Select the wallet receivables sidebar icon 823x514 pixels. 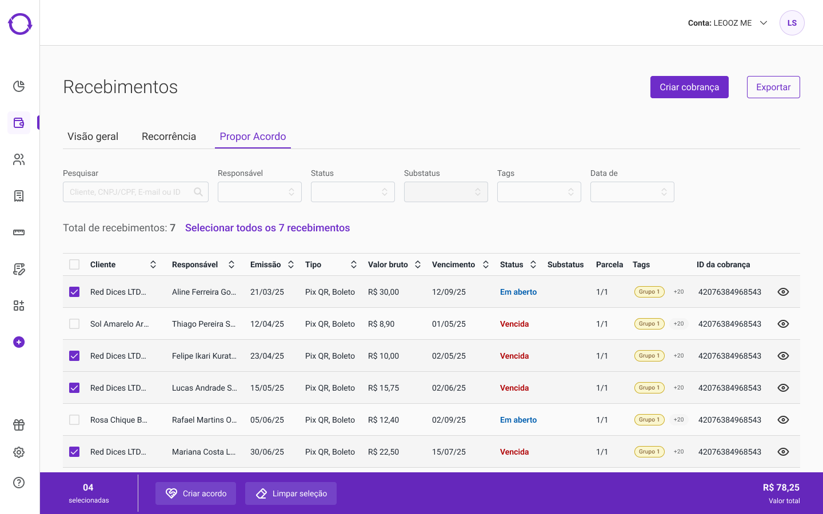tap(19, 123)
